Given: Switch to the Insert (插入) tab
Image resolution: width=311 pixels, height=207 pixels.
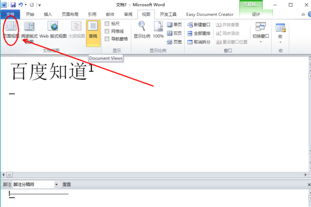Looking at the screenshot, I should pos(48,14).
